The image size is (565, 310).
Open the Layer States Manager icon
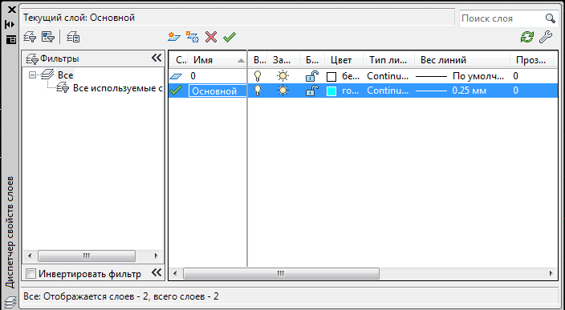[73, 37]
